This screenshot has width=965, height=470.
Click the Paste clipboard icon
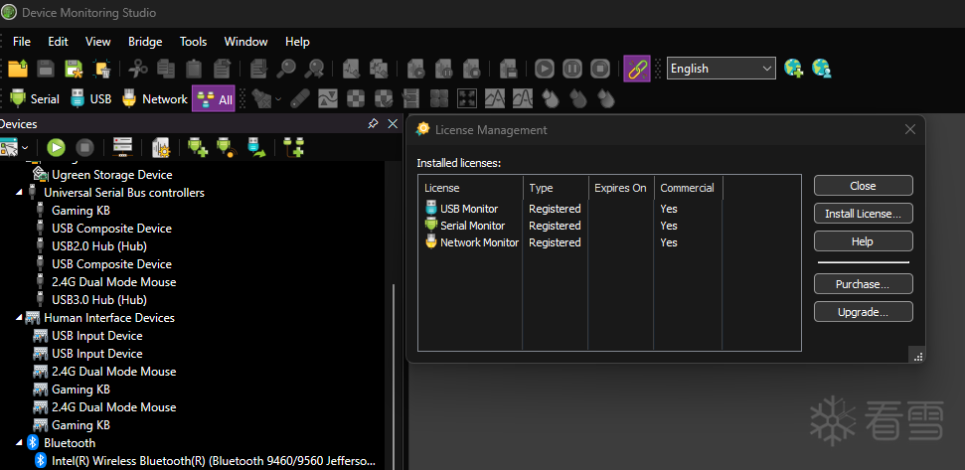tap(194, 69)
